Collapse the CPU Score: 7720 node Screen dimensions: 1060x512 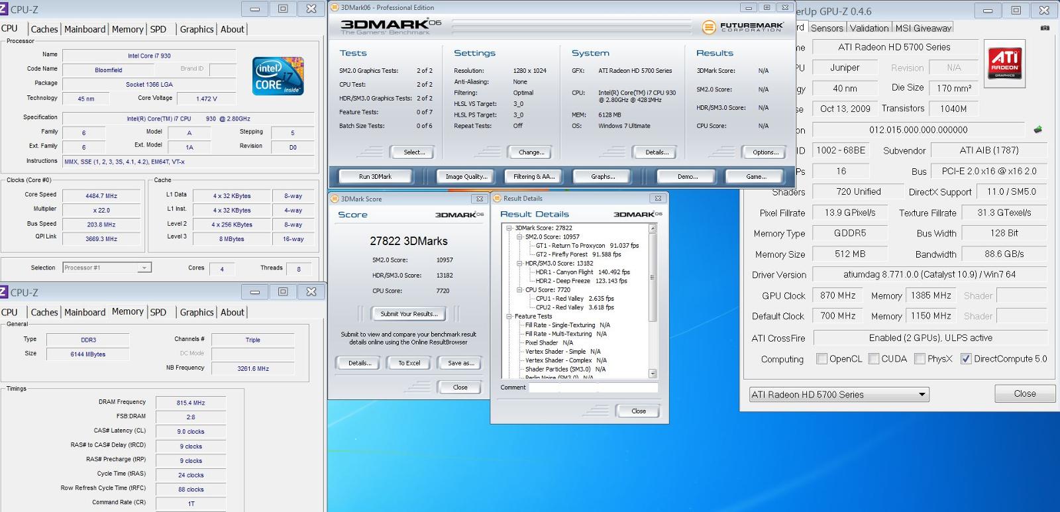[520, 289]
